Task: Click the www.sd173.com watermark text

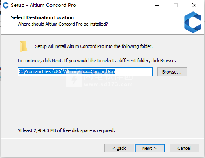Action: click(x=108, y=84)
